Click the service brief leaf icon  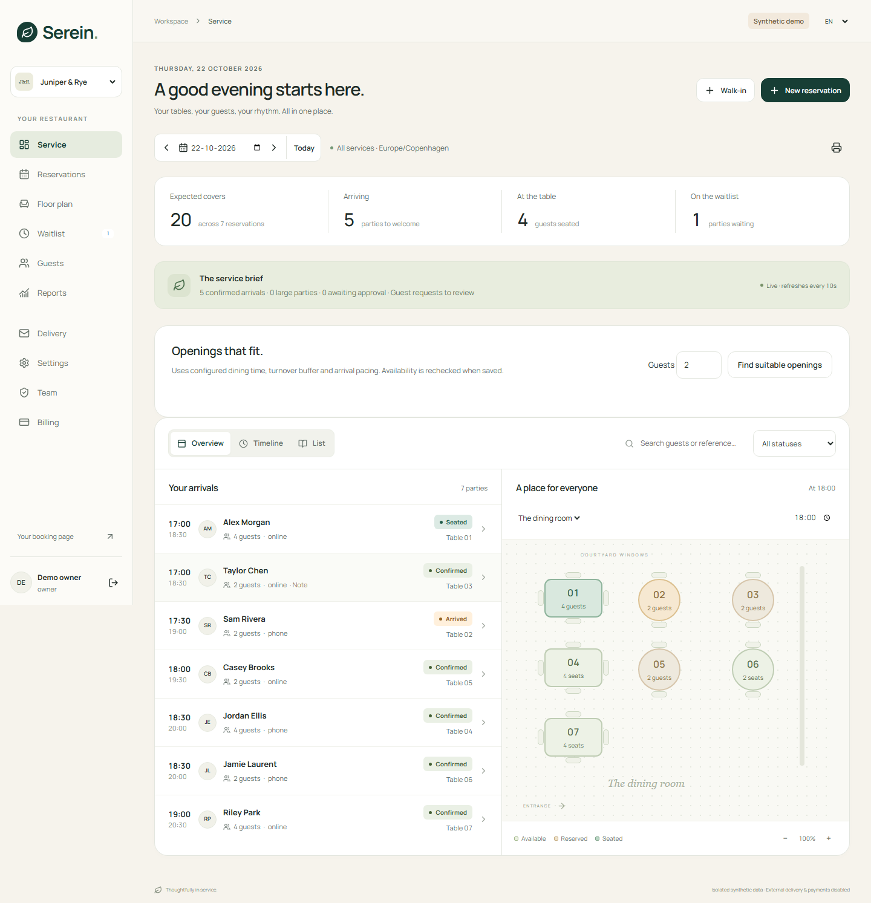[x=179, y=285]
